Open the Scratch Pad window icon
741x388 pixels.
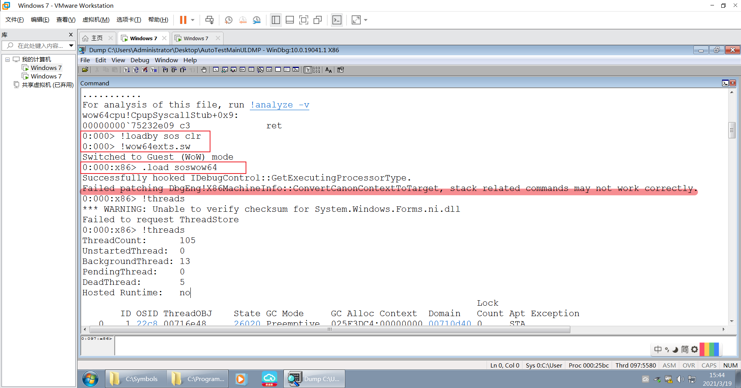point(278,70)
